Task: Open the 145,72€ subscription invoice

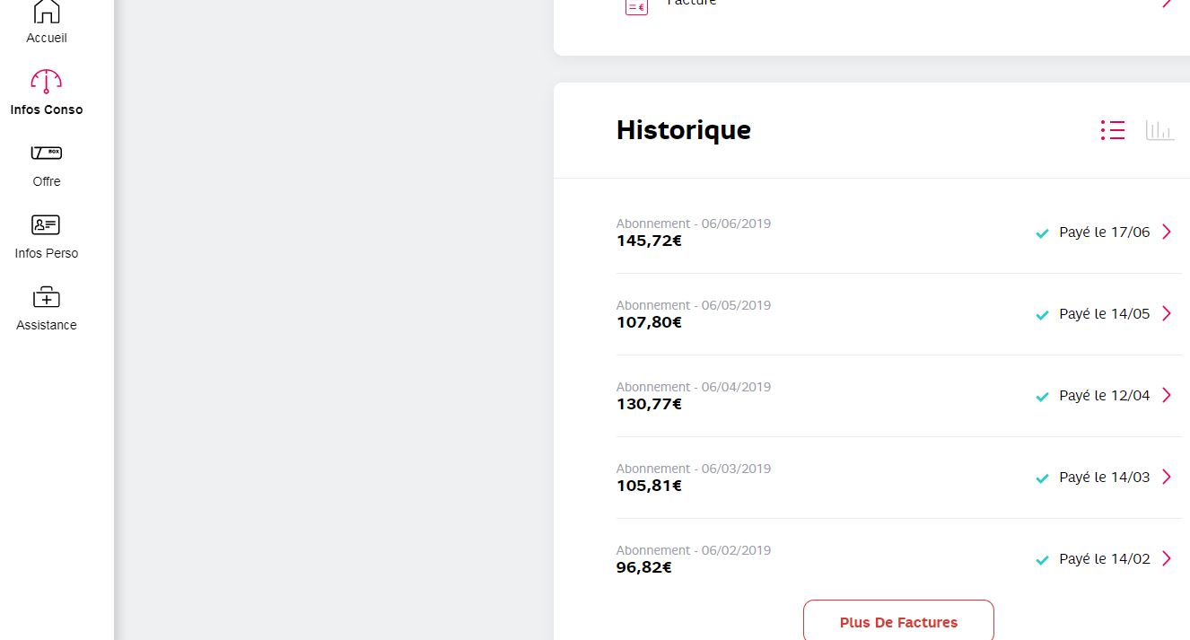Action: 649,241
